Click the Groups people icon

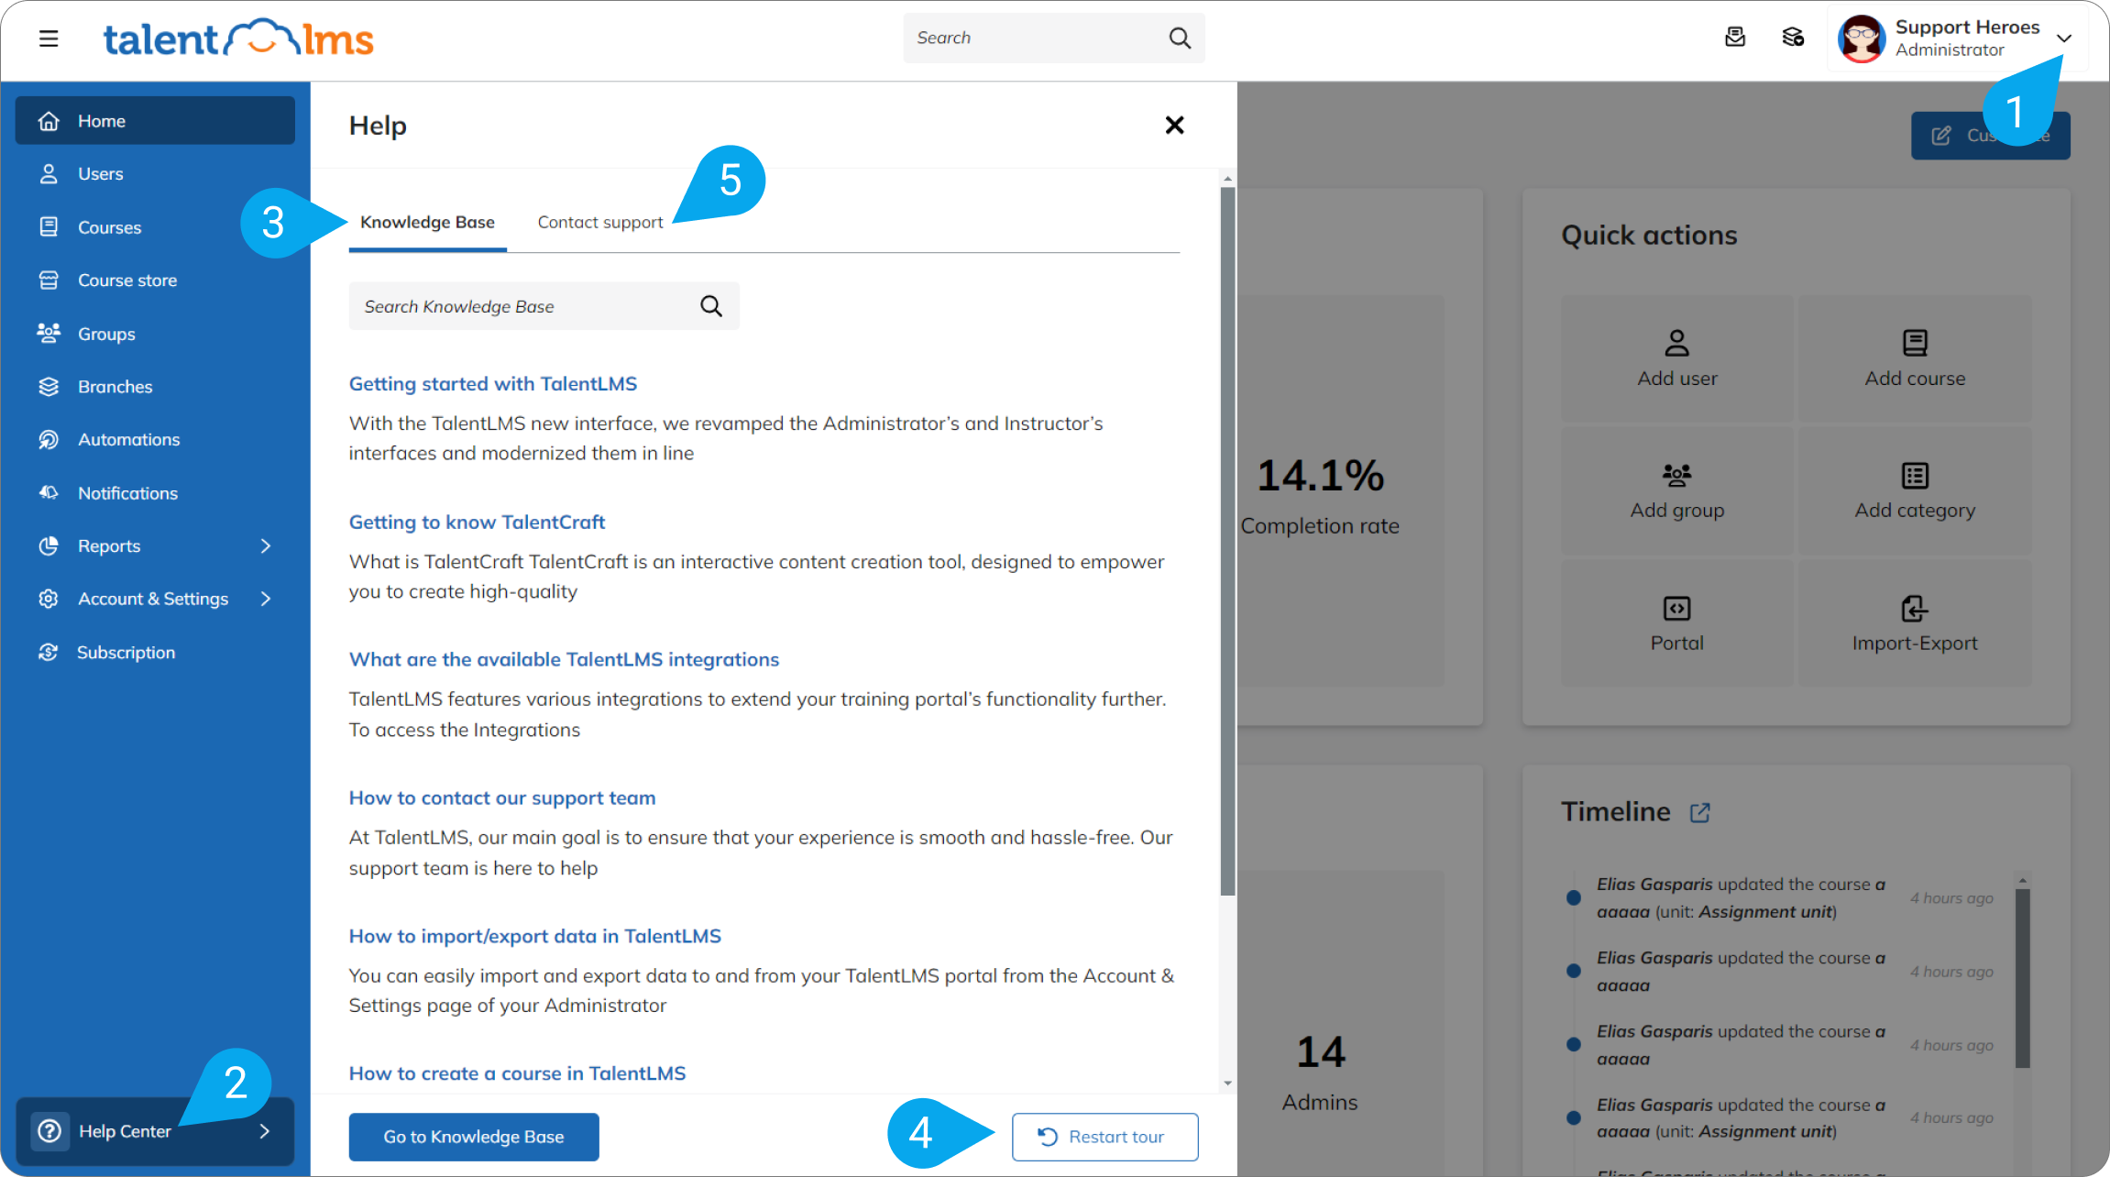pyautogui.click(x=49, y=334)
